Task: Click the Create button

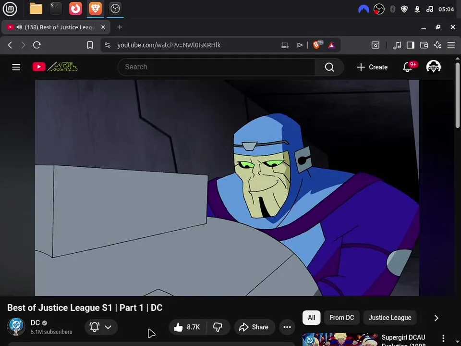Action: pyautogui.click(x=372, y=67)
